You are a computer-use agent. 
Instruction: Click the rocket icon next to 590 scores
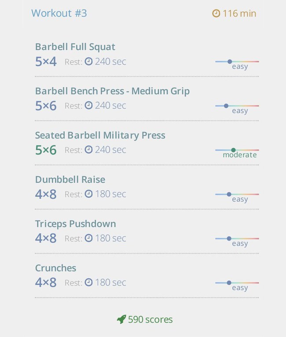point(121,319)
